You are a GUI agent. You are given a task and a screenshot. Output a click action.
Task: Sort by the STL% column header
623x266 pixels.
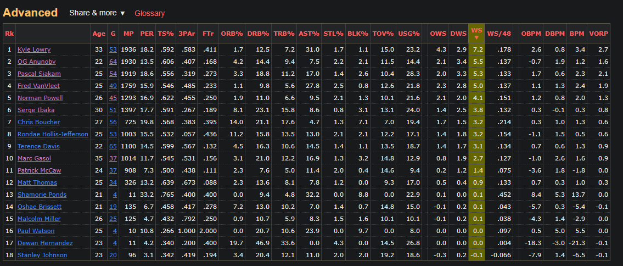[333, 34]
